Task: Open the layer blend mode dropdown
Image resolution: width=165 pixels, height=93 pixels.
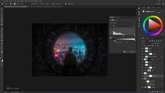Action: 147,43
